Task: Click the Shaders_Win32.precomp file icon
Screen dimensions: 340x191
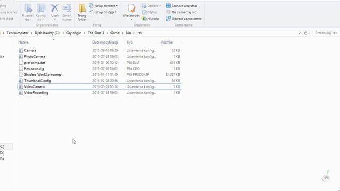Action: click(21, 75)
